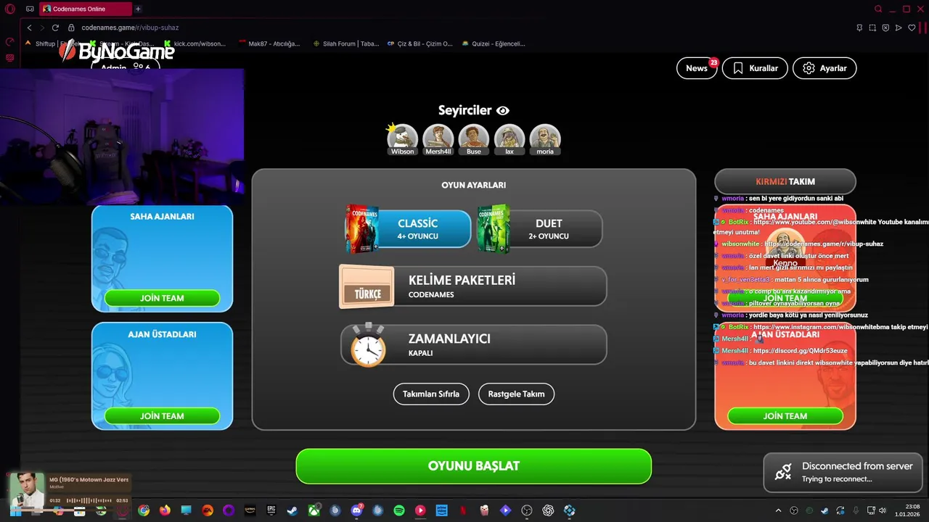Viewport: 929px width, 522px height.
Task: Select the Codenames Online browser tab
Action: tap(85, 9)
